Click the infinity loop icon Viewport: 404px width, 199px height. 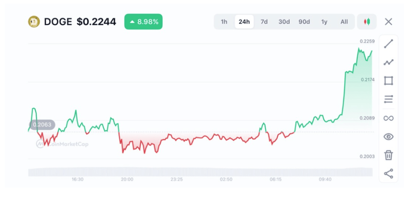click(x=388, y=118)
